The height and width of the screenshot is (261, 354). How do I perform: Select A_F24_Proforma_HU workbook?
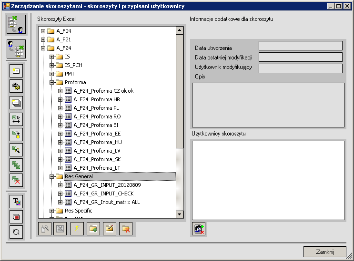point(98,142)
